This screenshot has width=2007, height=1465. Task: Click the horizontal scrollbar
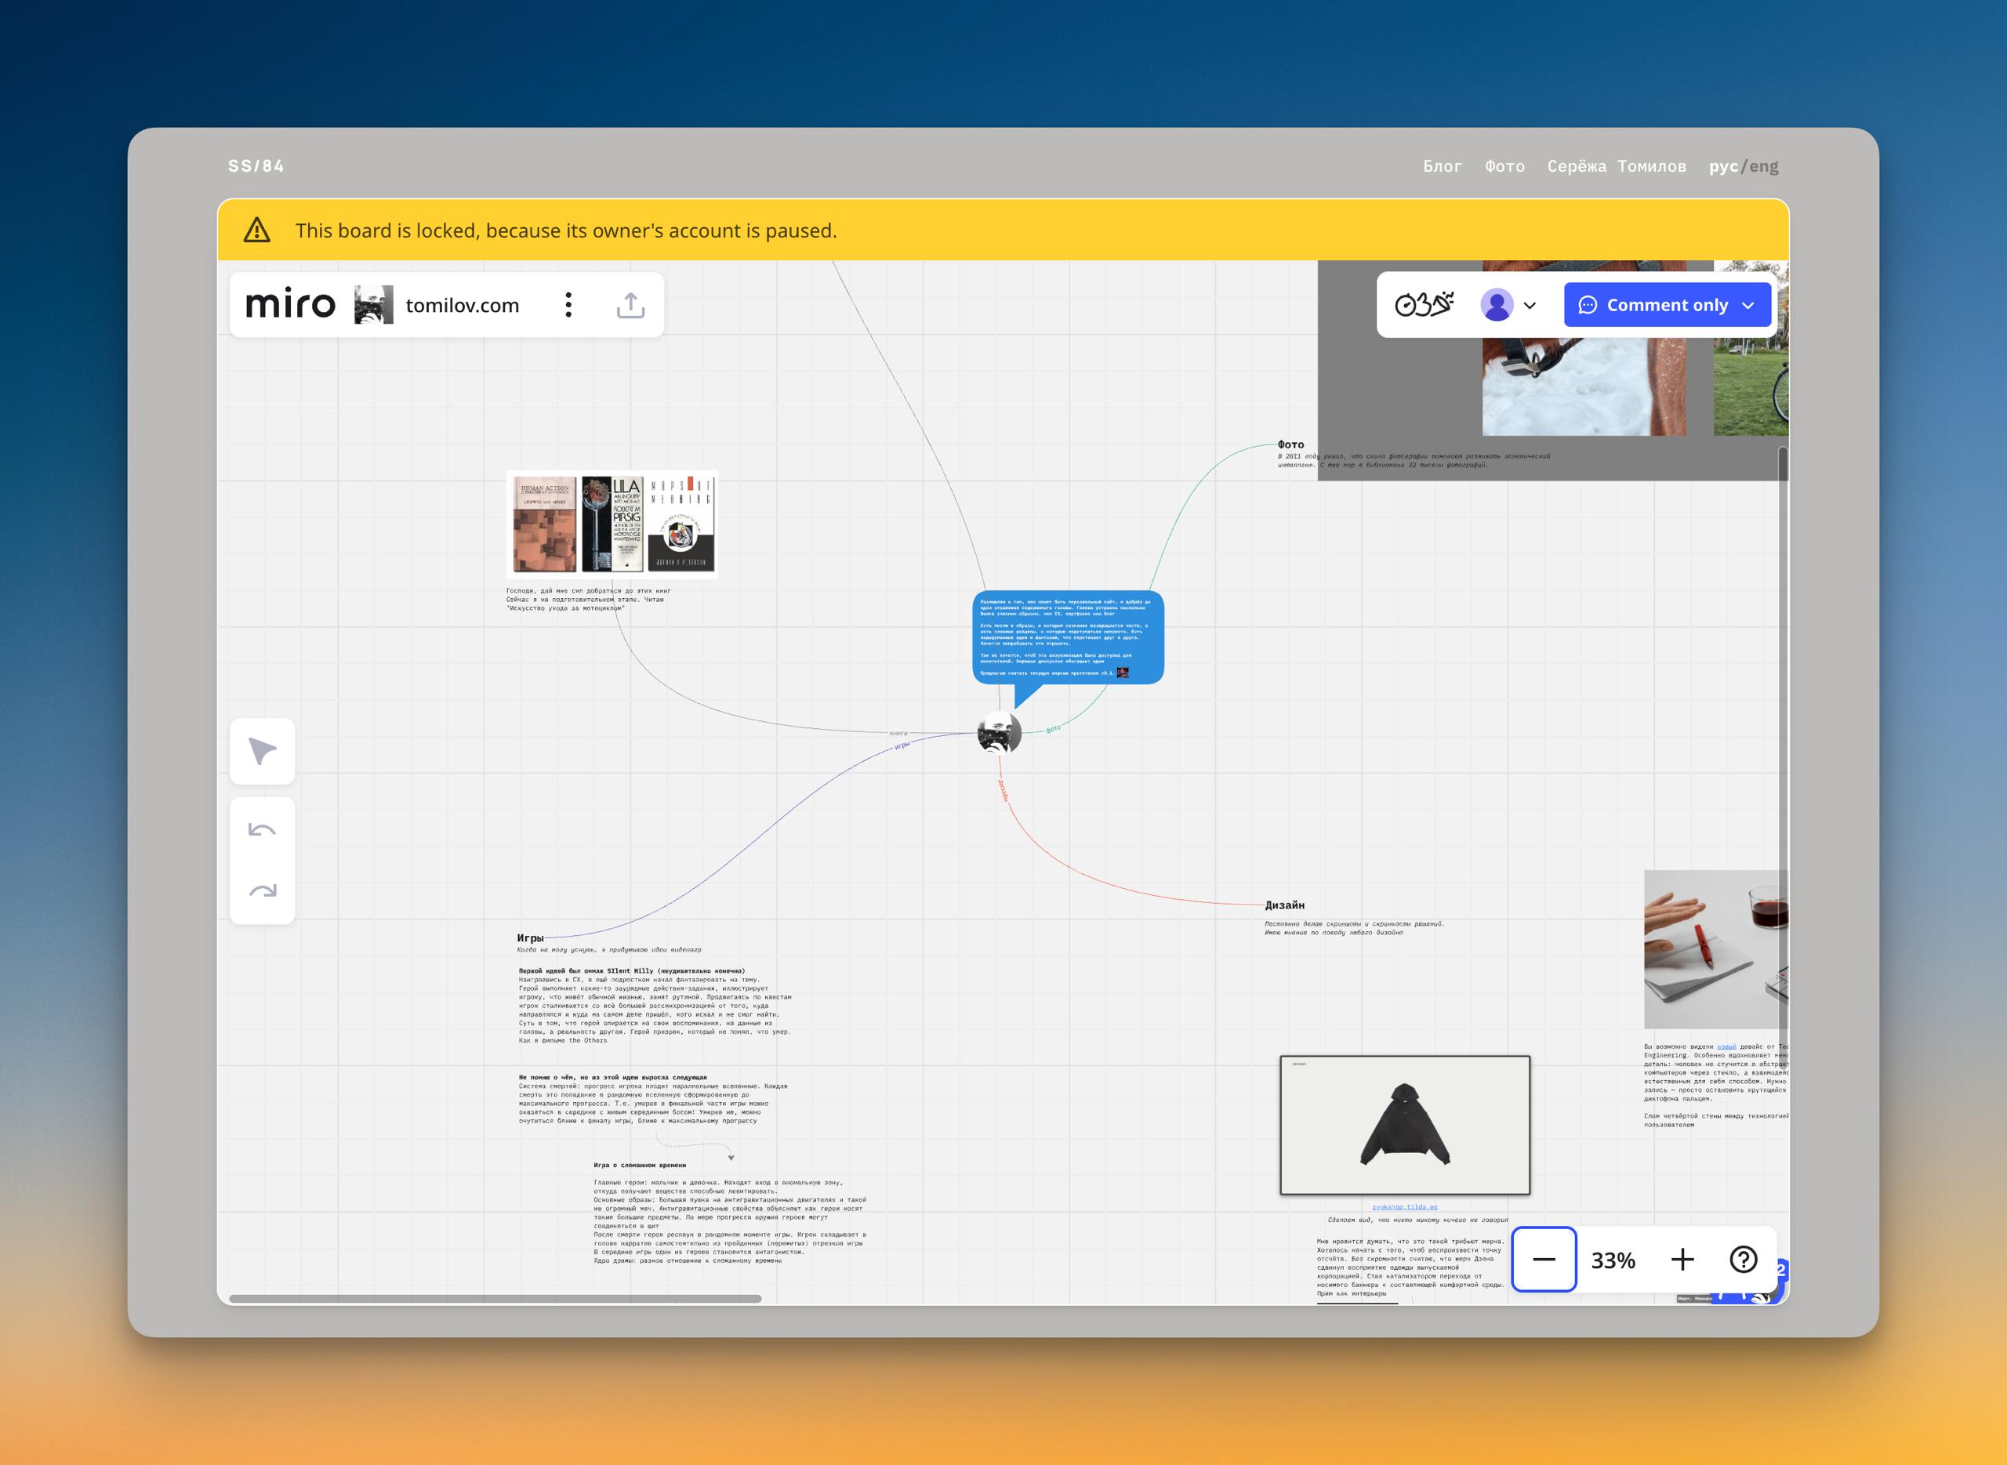coord(495,1298)
